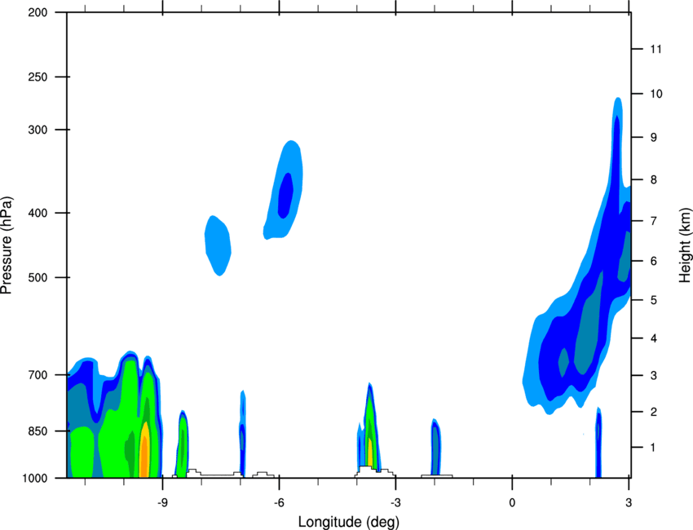Viewport: 693px width, 530px height.
Task: Select the 250 pressure tick label
Action: [38, 77]
